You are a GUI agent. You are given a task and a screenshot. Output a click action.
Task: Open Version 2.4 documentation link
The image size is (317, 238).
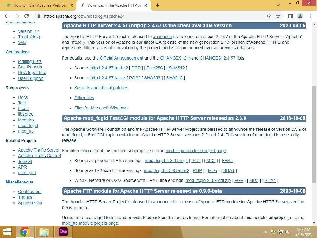(29, 31)
